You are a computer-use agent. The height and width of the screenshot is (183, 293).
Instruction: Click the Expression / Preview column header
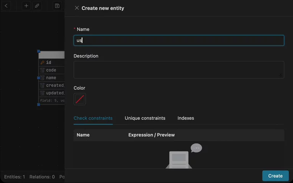tap(151, 135)
